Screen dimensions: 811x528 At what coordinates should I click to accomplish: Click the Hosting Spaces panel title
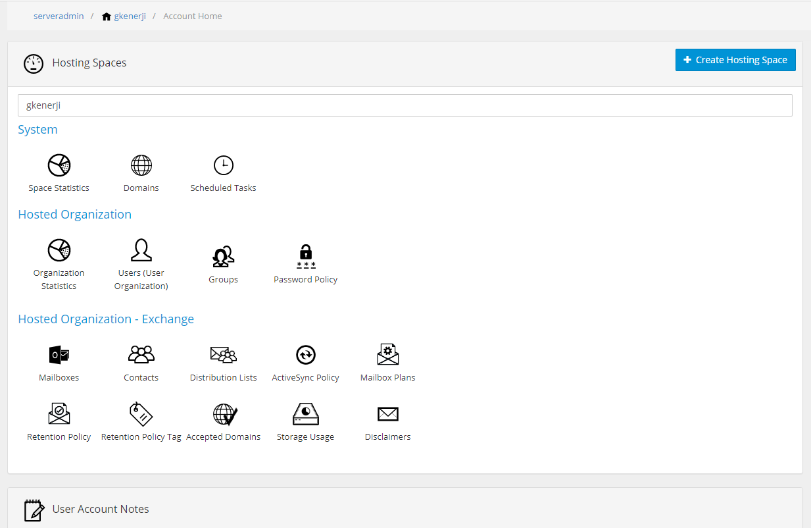(89, 63)
